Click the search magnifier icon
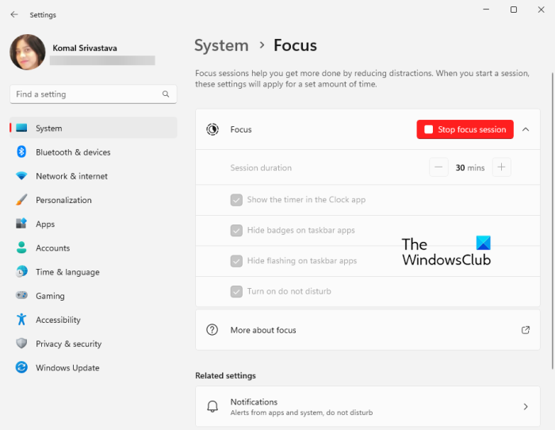This screenshot has height=430, width=555. (166, 94)
